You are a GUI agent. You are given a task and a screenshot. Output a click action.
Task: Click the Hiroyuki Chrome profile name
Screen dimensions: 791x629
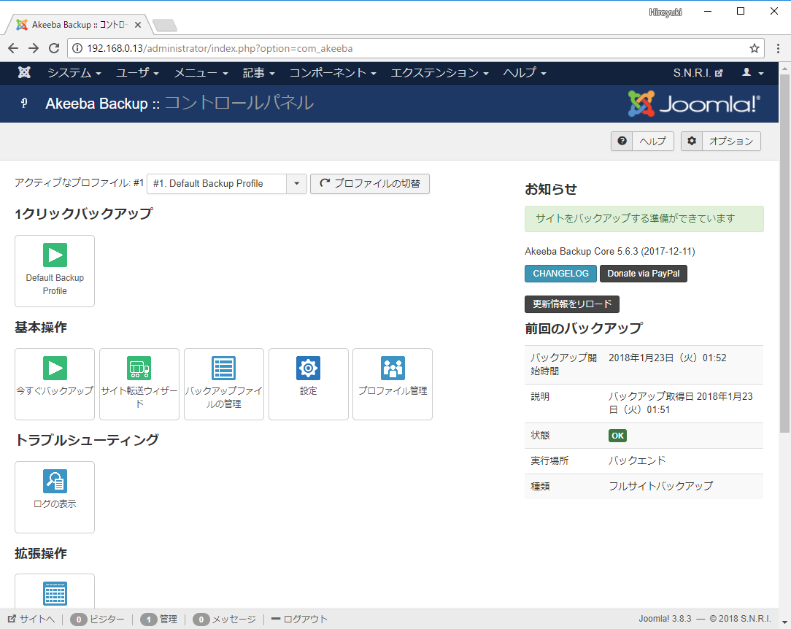665,12
